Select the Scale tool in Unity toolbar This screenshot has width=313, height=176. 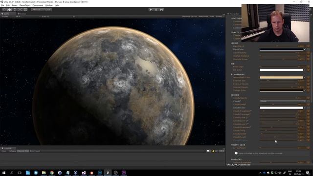point(20,10)
